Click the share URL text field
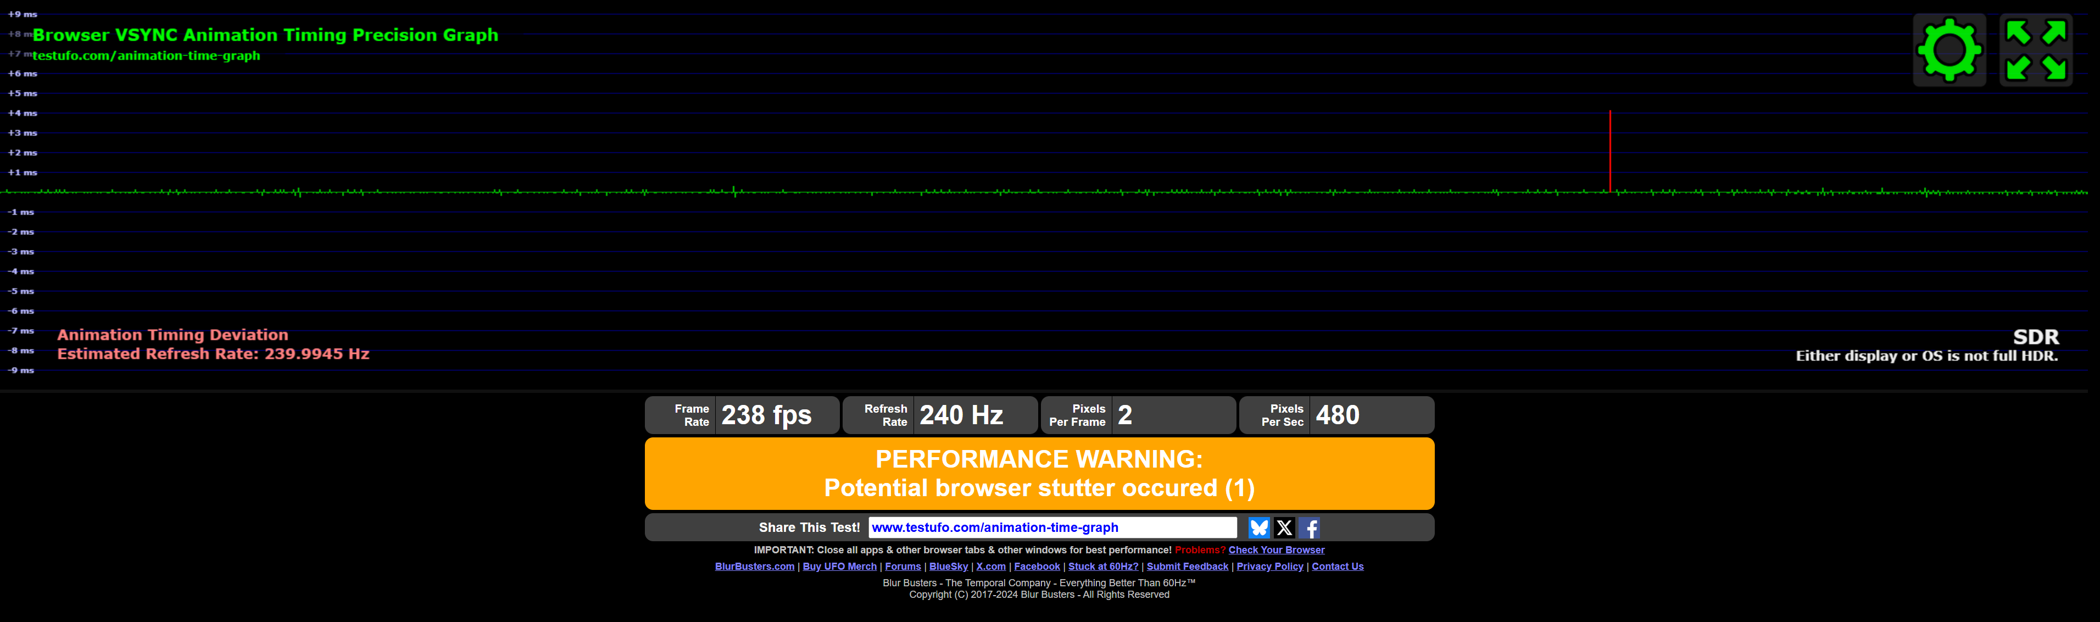Viewport: 2100px width, 622px height. (1051, 527)
